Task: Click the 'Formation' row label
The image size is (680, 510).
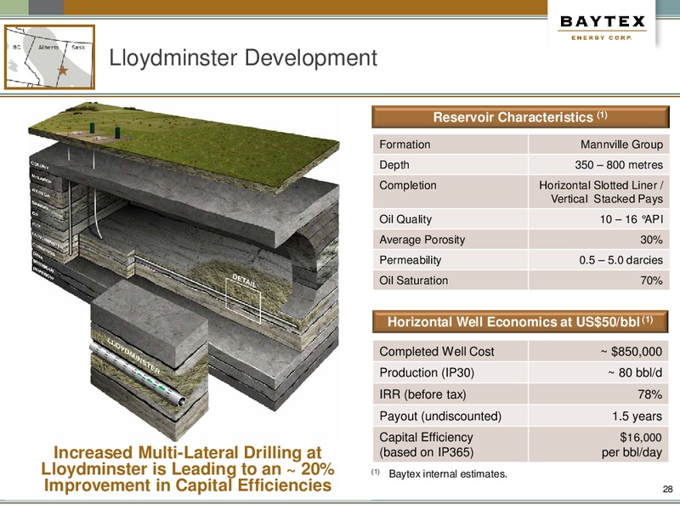Action: (x=405, y=144)
